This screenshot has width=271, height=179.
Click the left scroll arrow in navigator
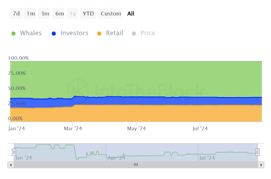(x=11, y=165)
